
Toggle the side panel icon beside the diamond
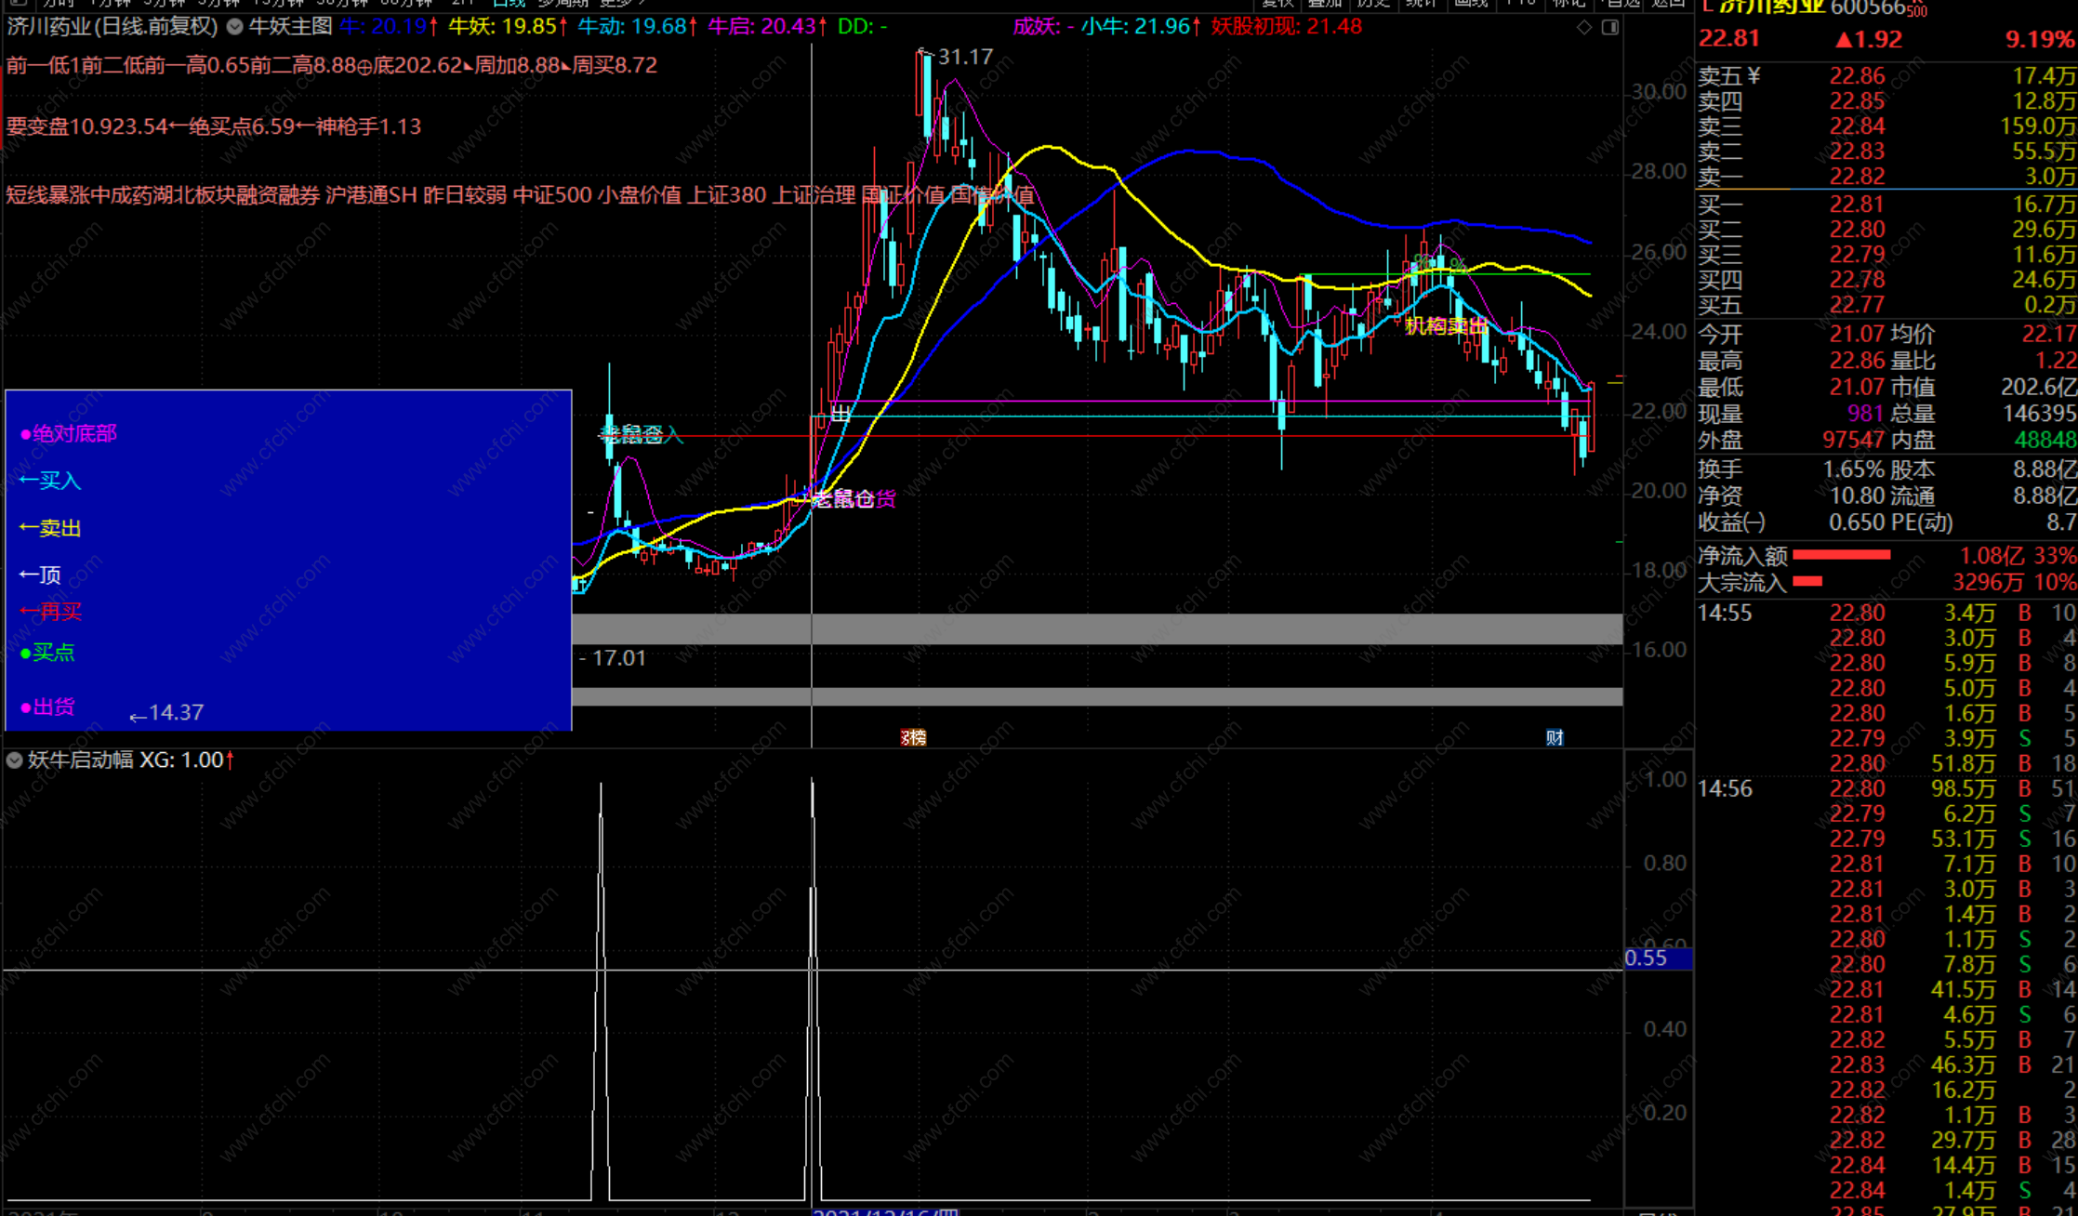point(1610,27)
